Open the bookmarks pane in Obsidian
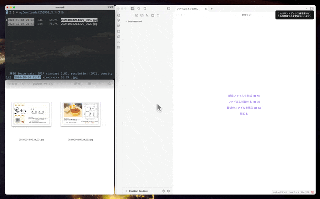The height and width of the screenshot is (199, 320). pos(145,8)
